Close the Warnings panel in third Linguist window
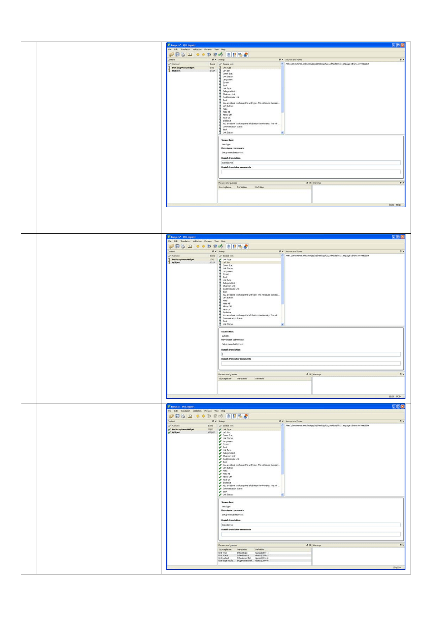 point(403,545)
